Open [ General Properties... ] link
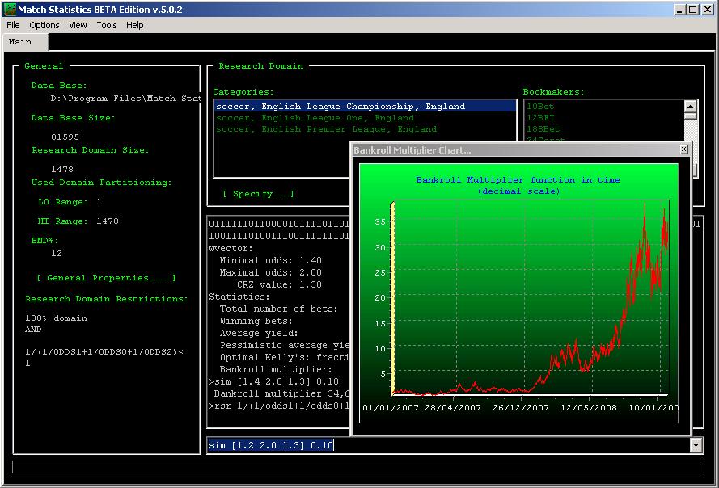Screen dimensions: 719x488 click(107, 278)
